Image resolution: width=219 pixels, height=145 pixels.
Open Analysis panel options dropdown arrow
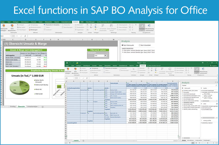pos(215,82)
